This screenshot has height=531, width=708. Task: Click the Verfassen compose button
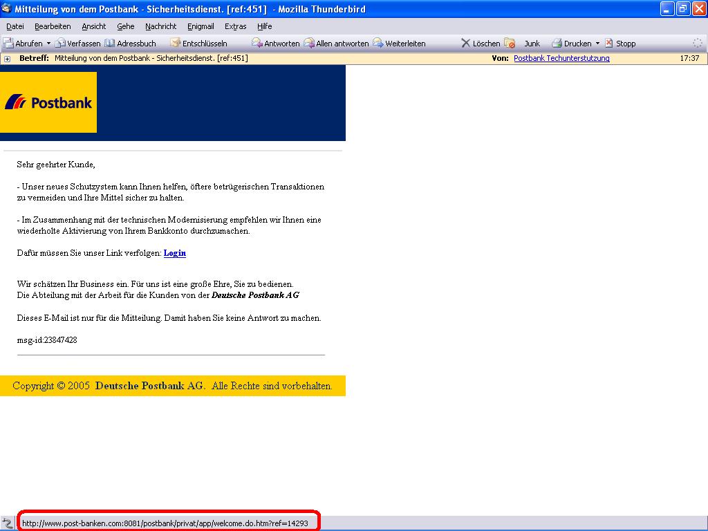tap(77, 44)
